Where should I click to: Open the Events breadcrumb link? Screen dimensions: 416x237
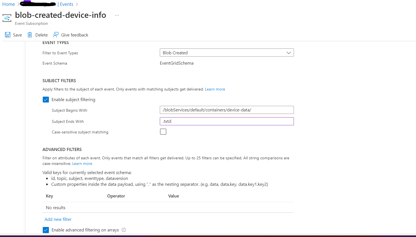[x=66, y=4]
